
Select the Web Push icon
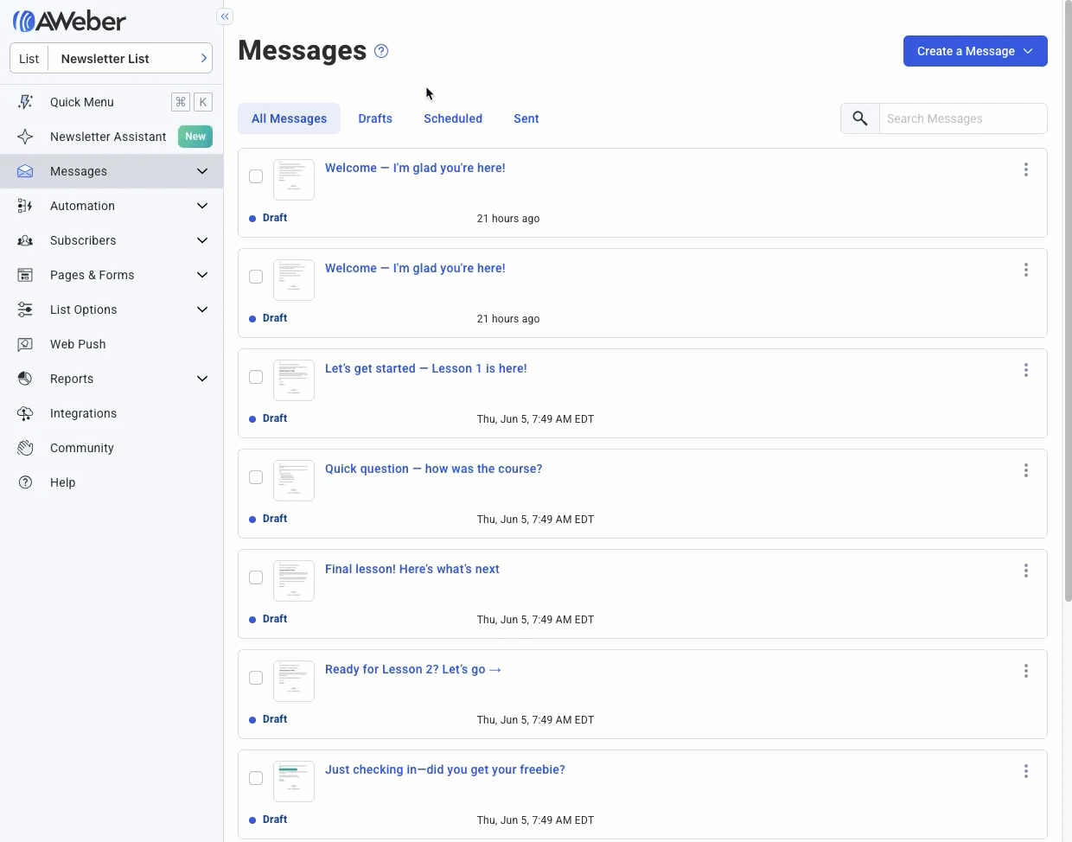point(26,344)
